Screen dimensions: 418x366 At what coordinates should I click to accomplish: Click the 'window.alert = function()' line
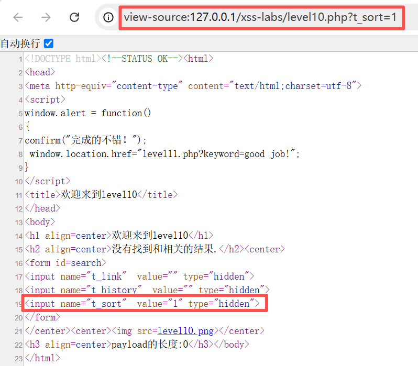[87, 113]
